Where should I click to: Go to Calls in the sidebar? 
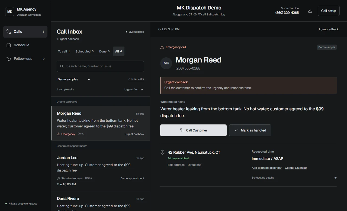pos(25,32)
